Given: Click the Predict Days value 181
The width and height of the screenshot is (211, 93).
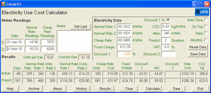Looking at the screenshot, I should tap(17, 81).
